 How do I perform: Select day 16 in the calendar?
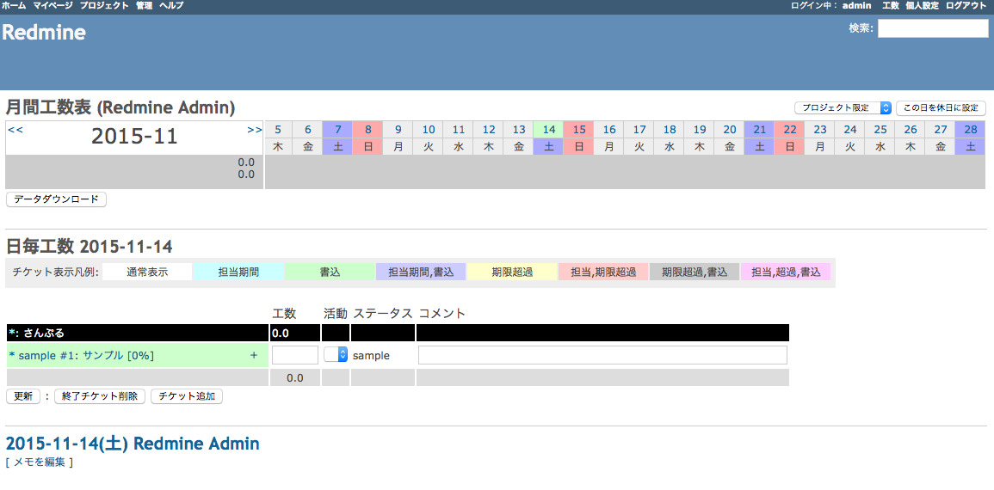coord(609,130)
